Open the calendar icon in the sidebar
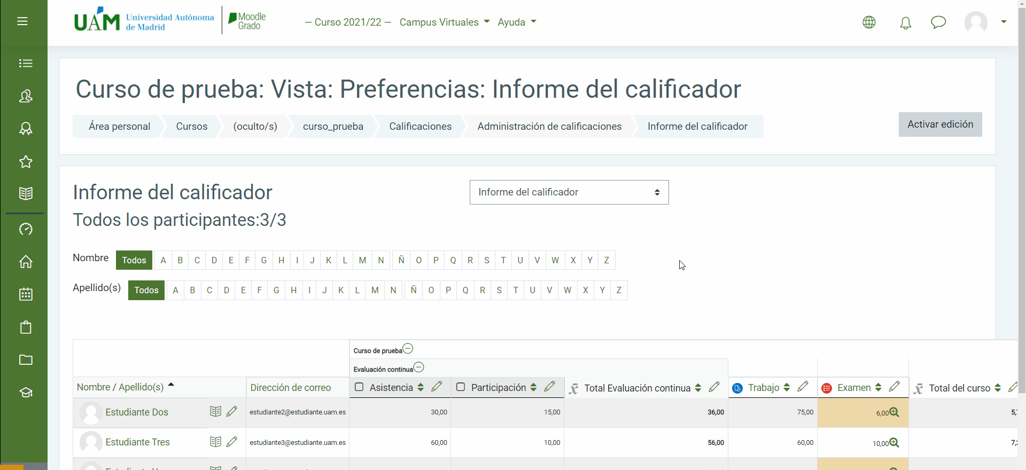Viewport: 1026px width, 470px height. click(x=26, y=294)
